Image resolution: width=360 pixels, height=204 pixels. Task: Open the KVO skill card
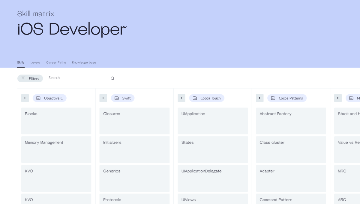point(56,199)
